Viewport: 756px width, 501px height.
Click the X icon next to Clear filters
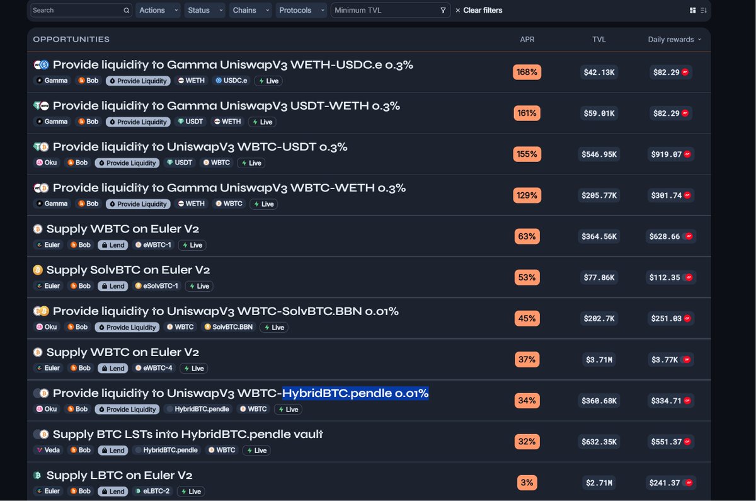click(458, 11)
